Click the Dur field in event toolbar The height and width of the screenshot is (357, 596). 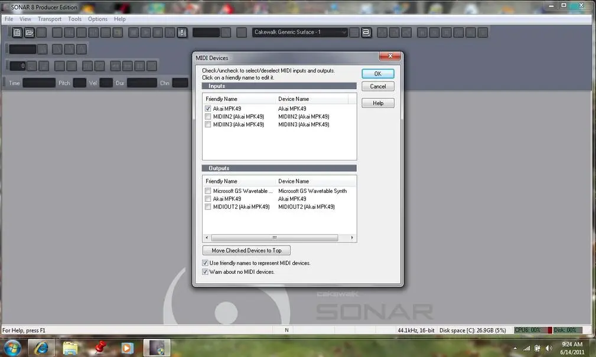point(142,83)
